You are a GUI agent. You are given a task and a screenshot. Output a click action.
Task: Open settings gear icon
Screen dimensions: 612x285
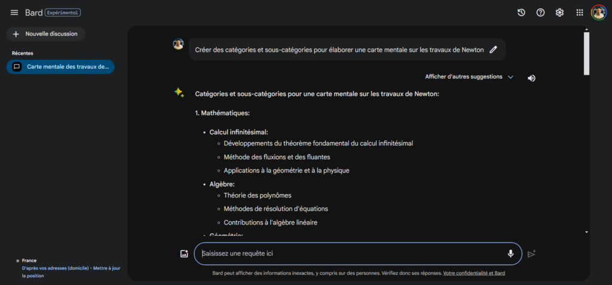click(559, 13)
